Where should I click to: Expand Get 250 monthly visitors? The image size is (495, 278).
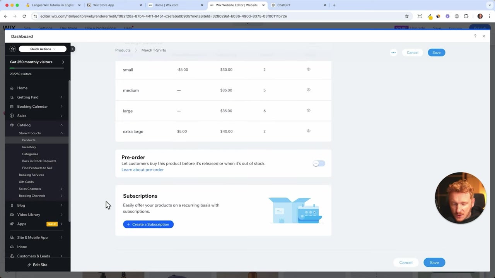click(x=63, y=62)
